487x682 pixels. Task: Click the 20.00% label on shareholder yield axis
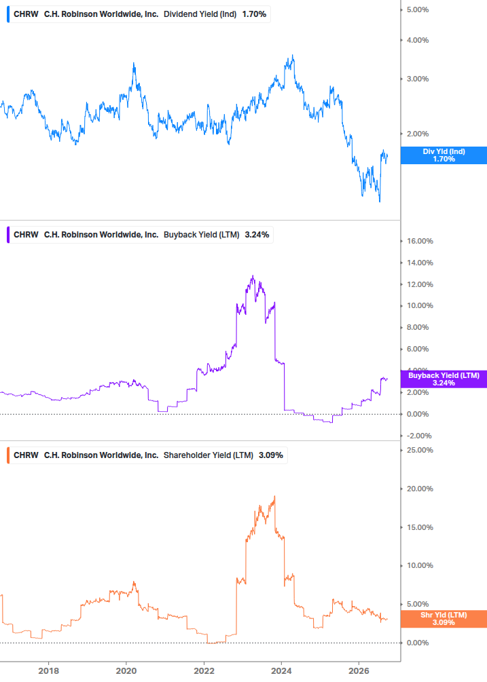pyautogui.click(x=420, y=489)
